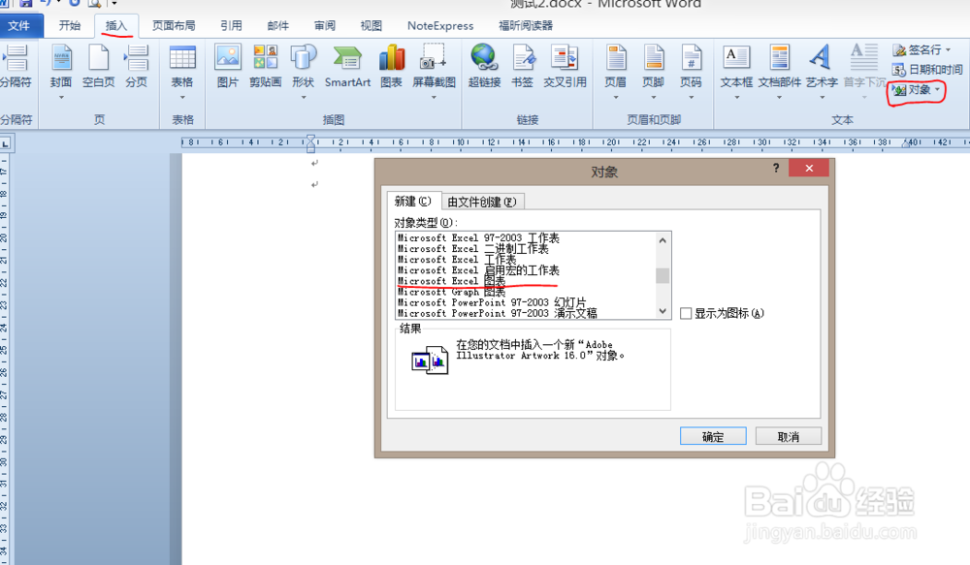The image size is (970, 565).
Task: Open the screenshot (屏幕截图) tool
Action: pyautogui.click(x=434, y=67)
